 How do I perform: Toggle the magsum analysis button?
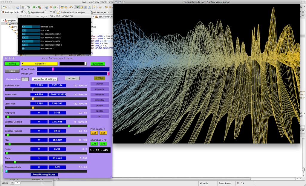pyautogui.click(x=100, y=89)
